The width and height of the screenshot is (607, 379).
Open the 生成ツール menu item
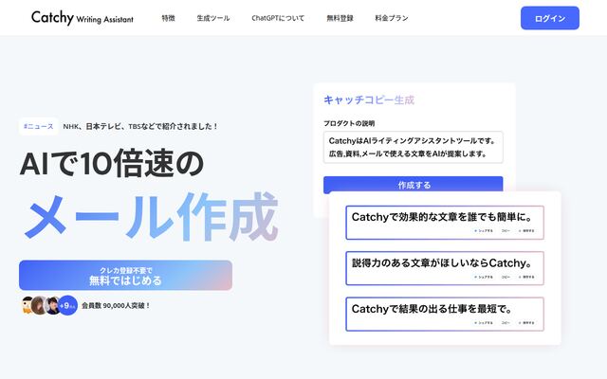pos(212,18)
